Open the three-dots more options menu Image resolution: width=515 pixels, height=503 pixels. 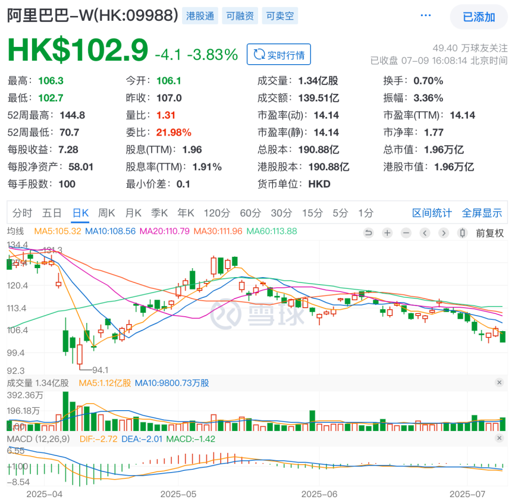coord(426,16)
